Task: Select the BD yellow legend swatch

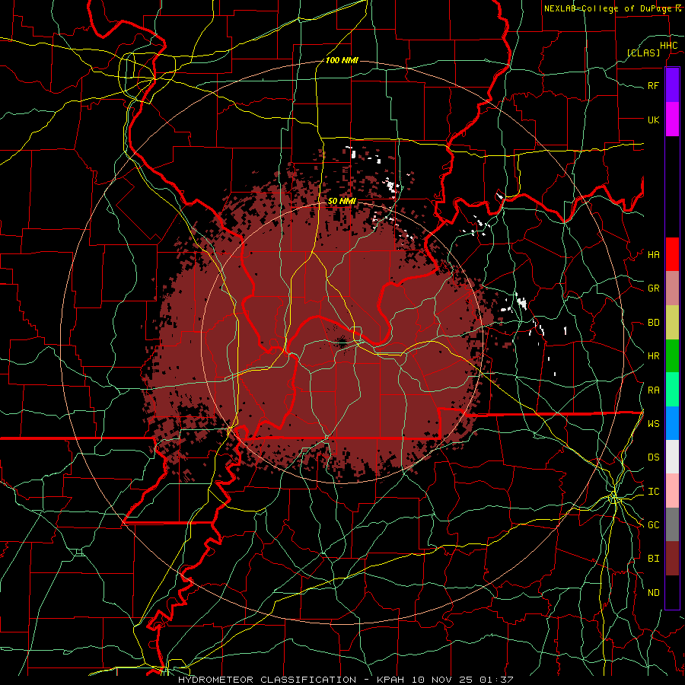Action: pyautogui.click(x=672, y=322)
